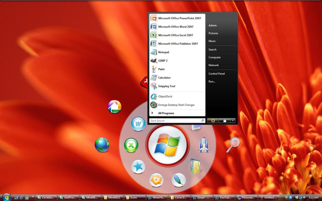Click the large Windows logo in dock center

point(167,145)
